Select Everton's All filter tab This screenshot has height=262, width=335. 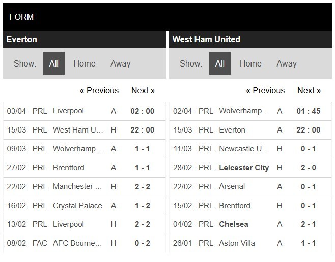tap(53, 63)
